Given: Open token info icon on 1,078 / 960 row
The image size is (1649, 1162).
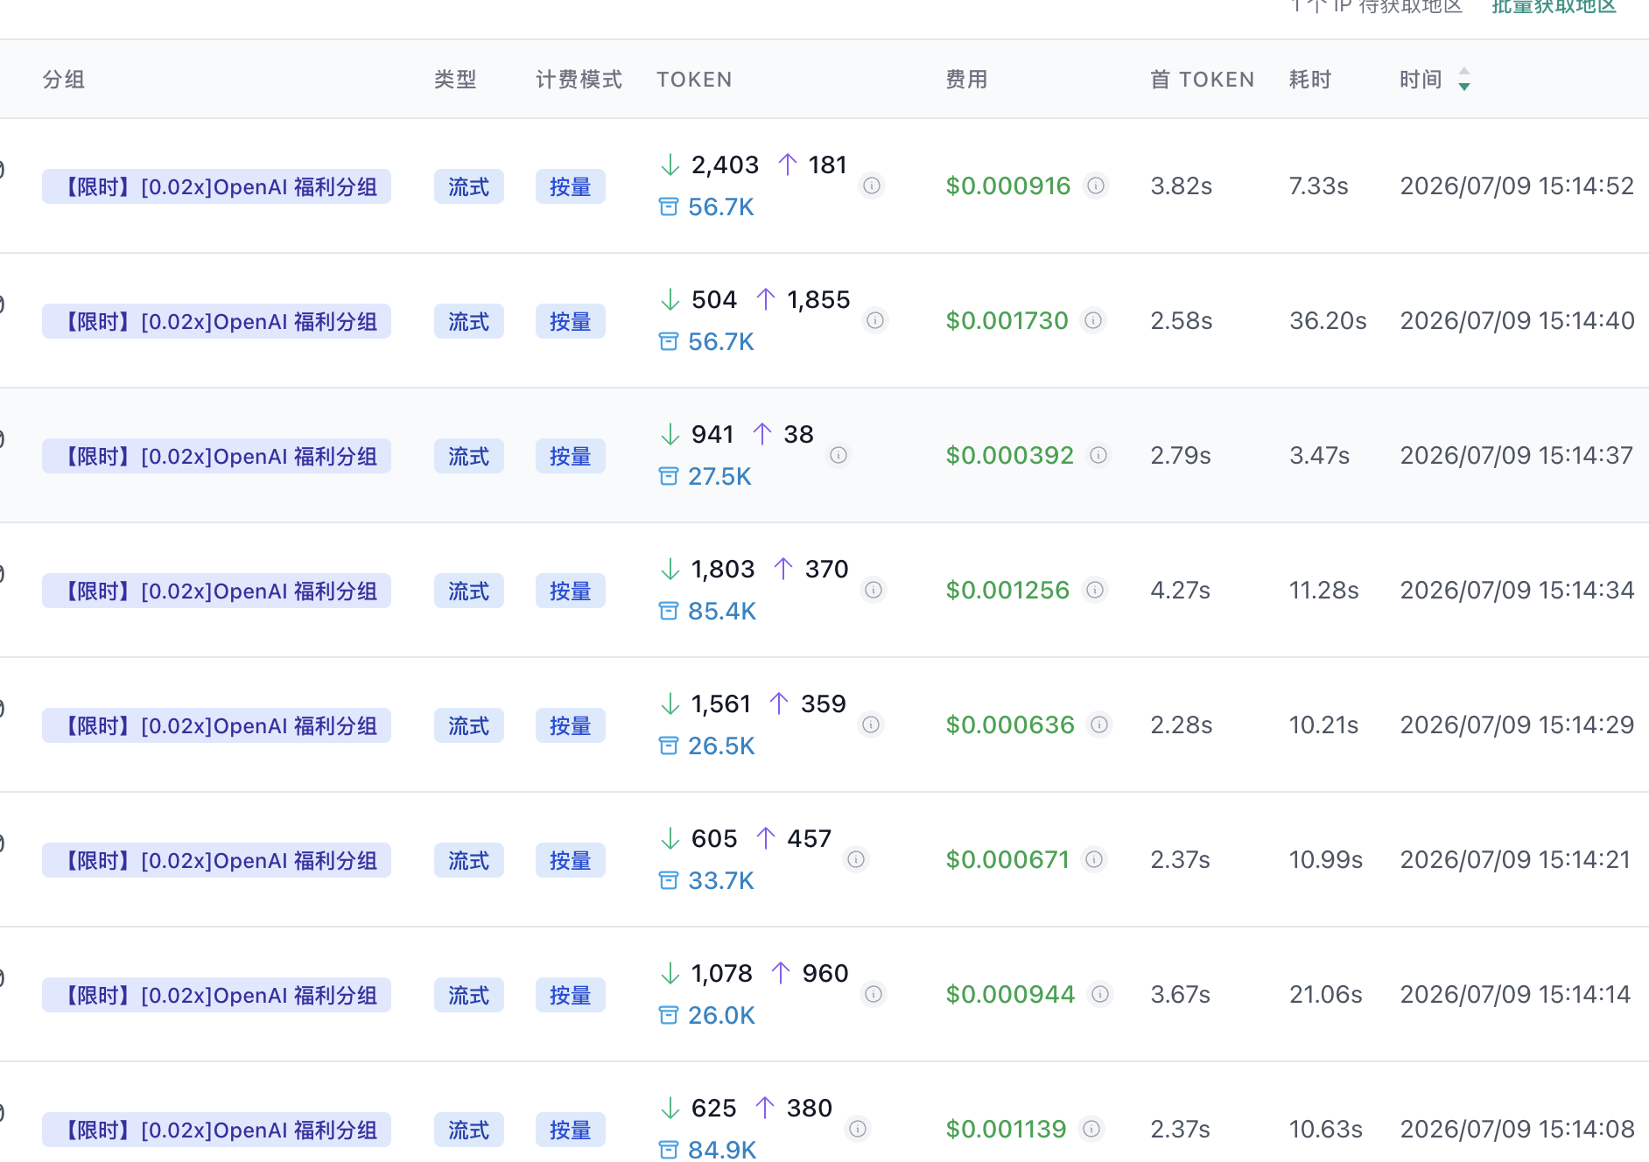Looking at the screenshot, I should 874,994.
